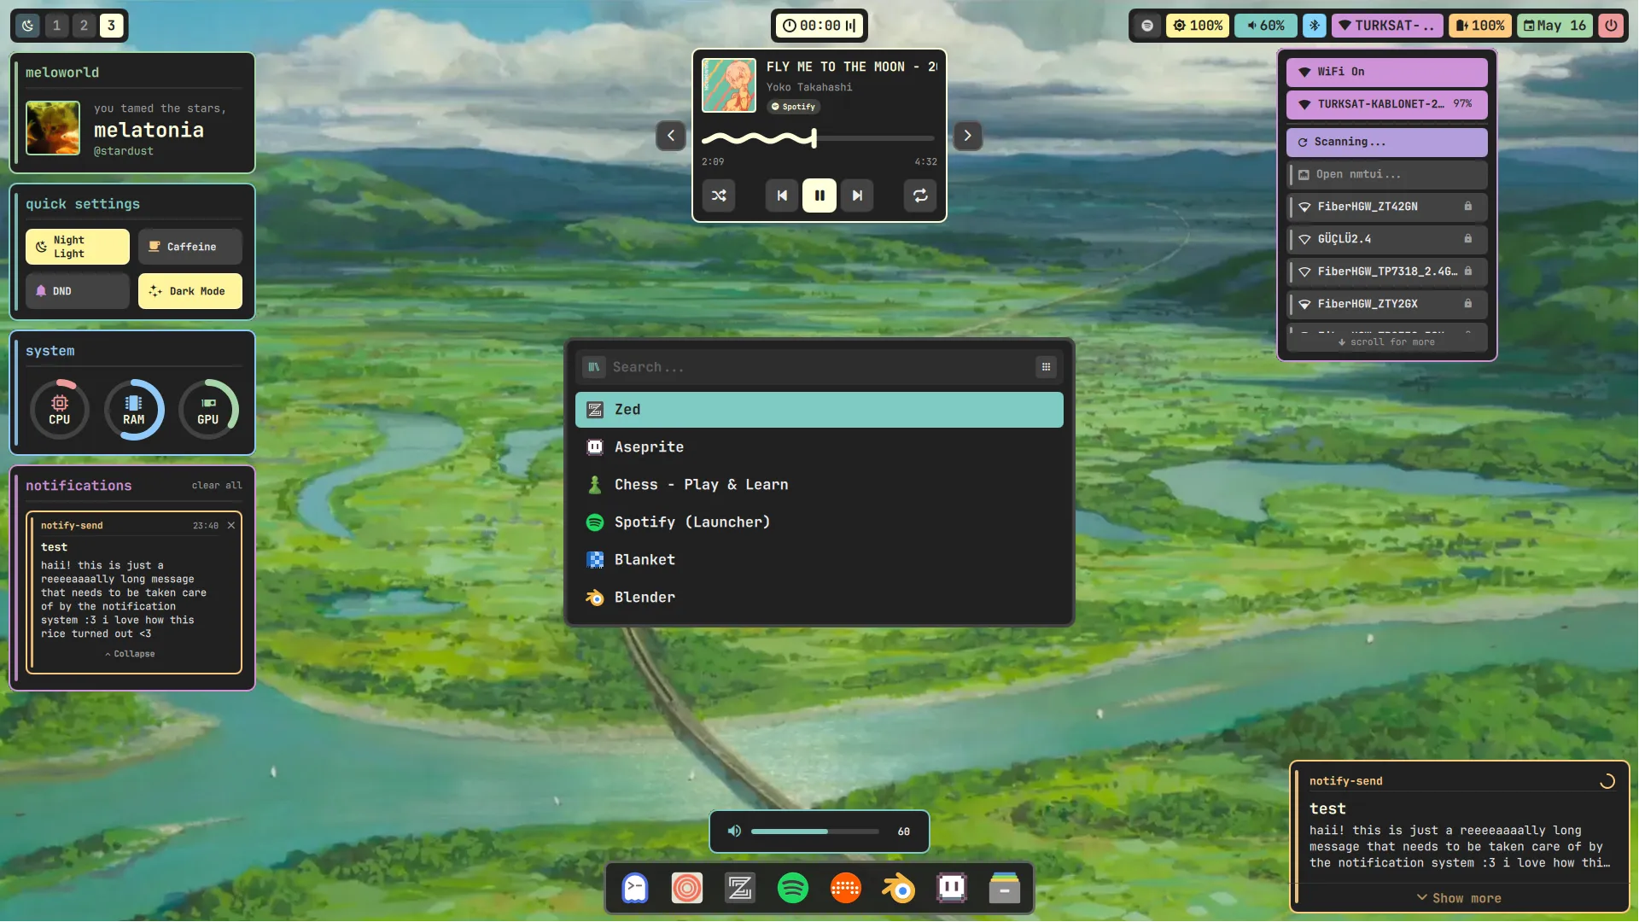The height and width of the screenshot is (922, 1639).
Task: Open the red spiral app in dock
Action: coord(687,889)
